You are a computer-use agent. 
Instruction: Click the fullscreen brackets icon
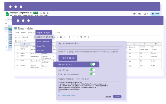[x=74, y=37]
